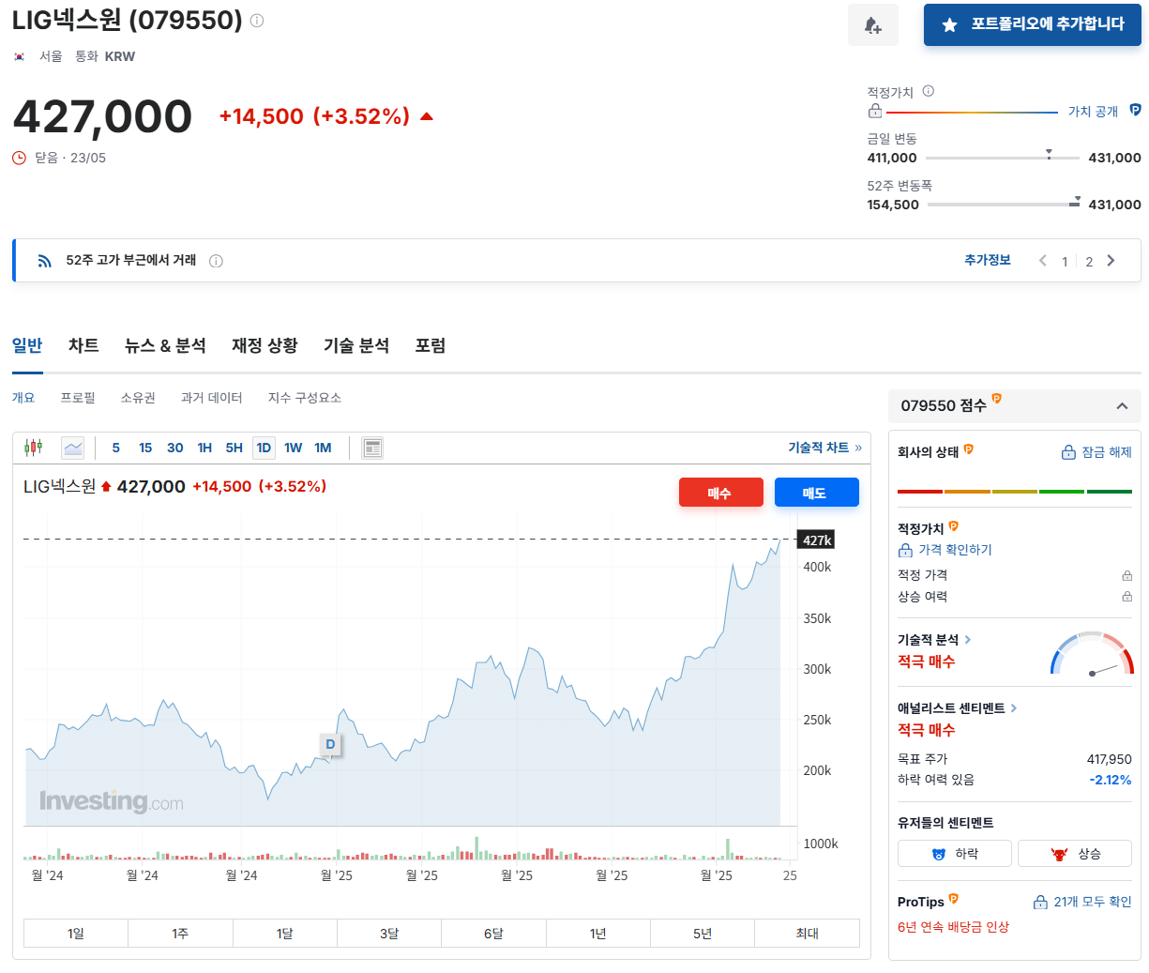The width and height of the screenshot is (1149, 973).
Task: Click the 금일 변동 range slider marker
Action: (x=1049, y=153)
